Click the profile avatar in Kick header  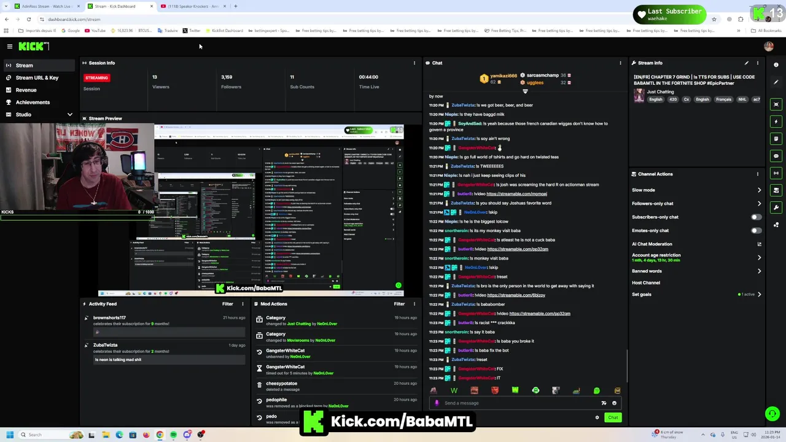pos(769,46)
